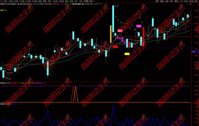This screenshot has width=199, height=126.
Task: Click the indicator icon before 翻天红2022
Action: pos(1,83)
